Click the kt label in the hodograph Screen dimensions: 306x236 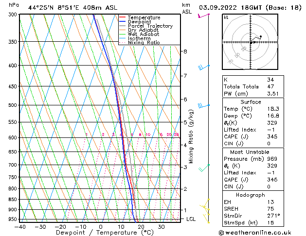tap(226, 17)
